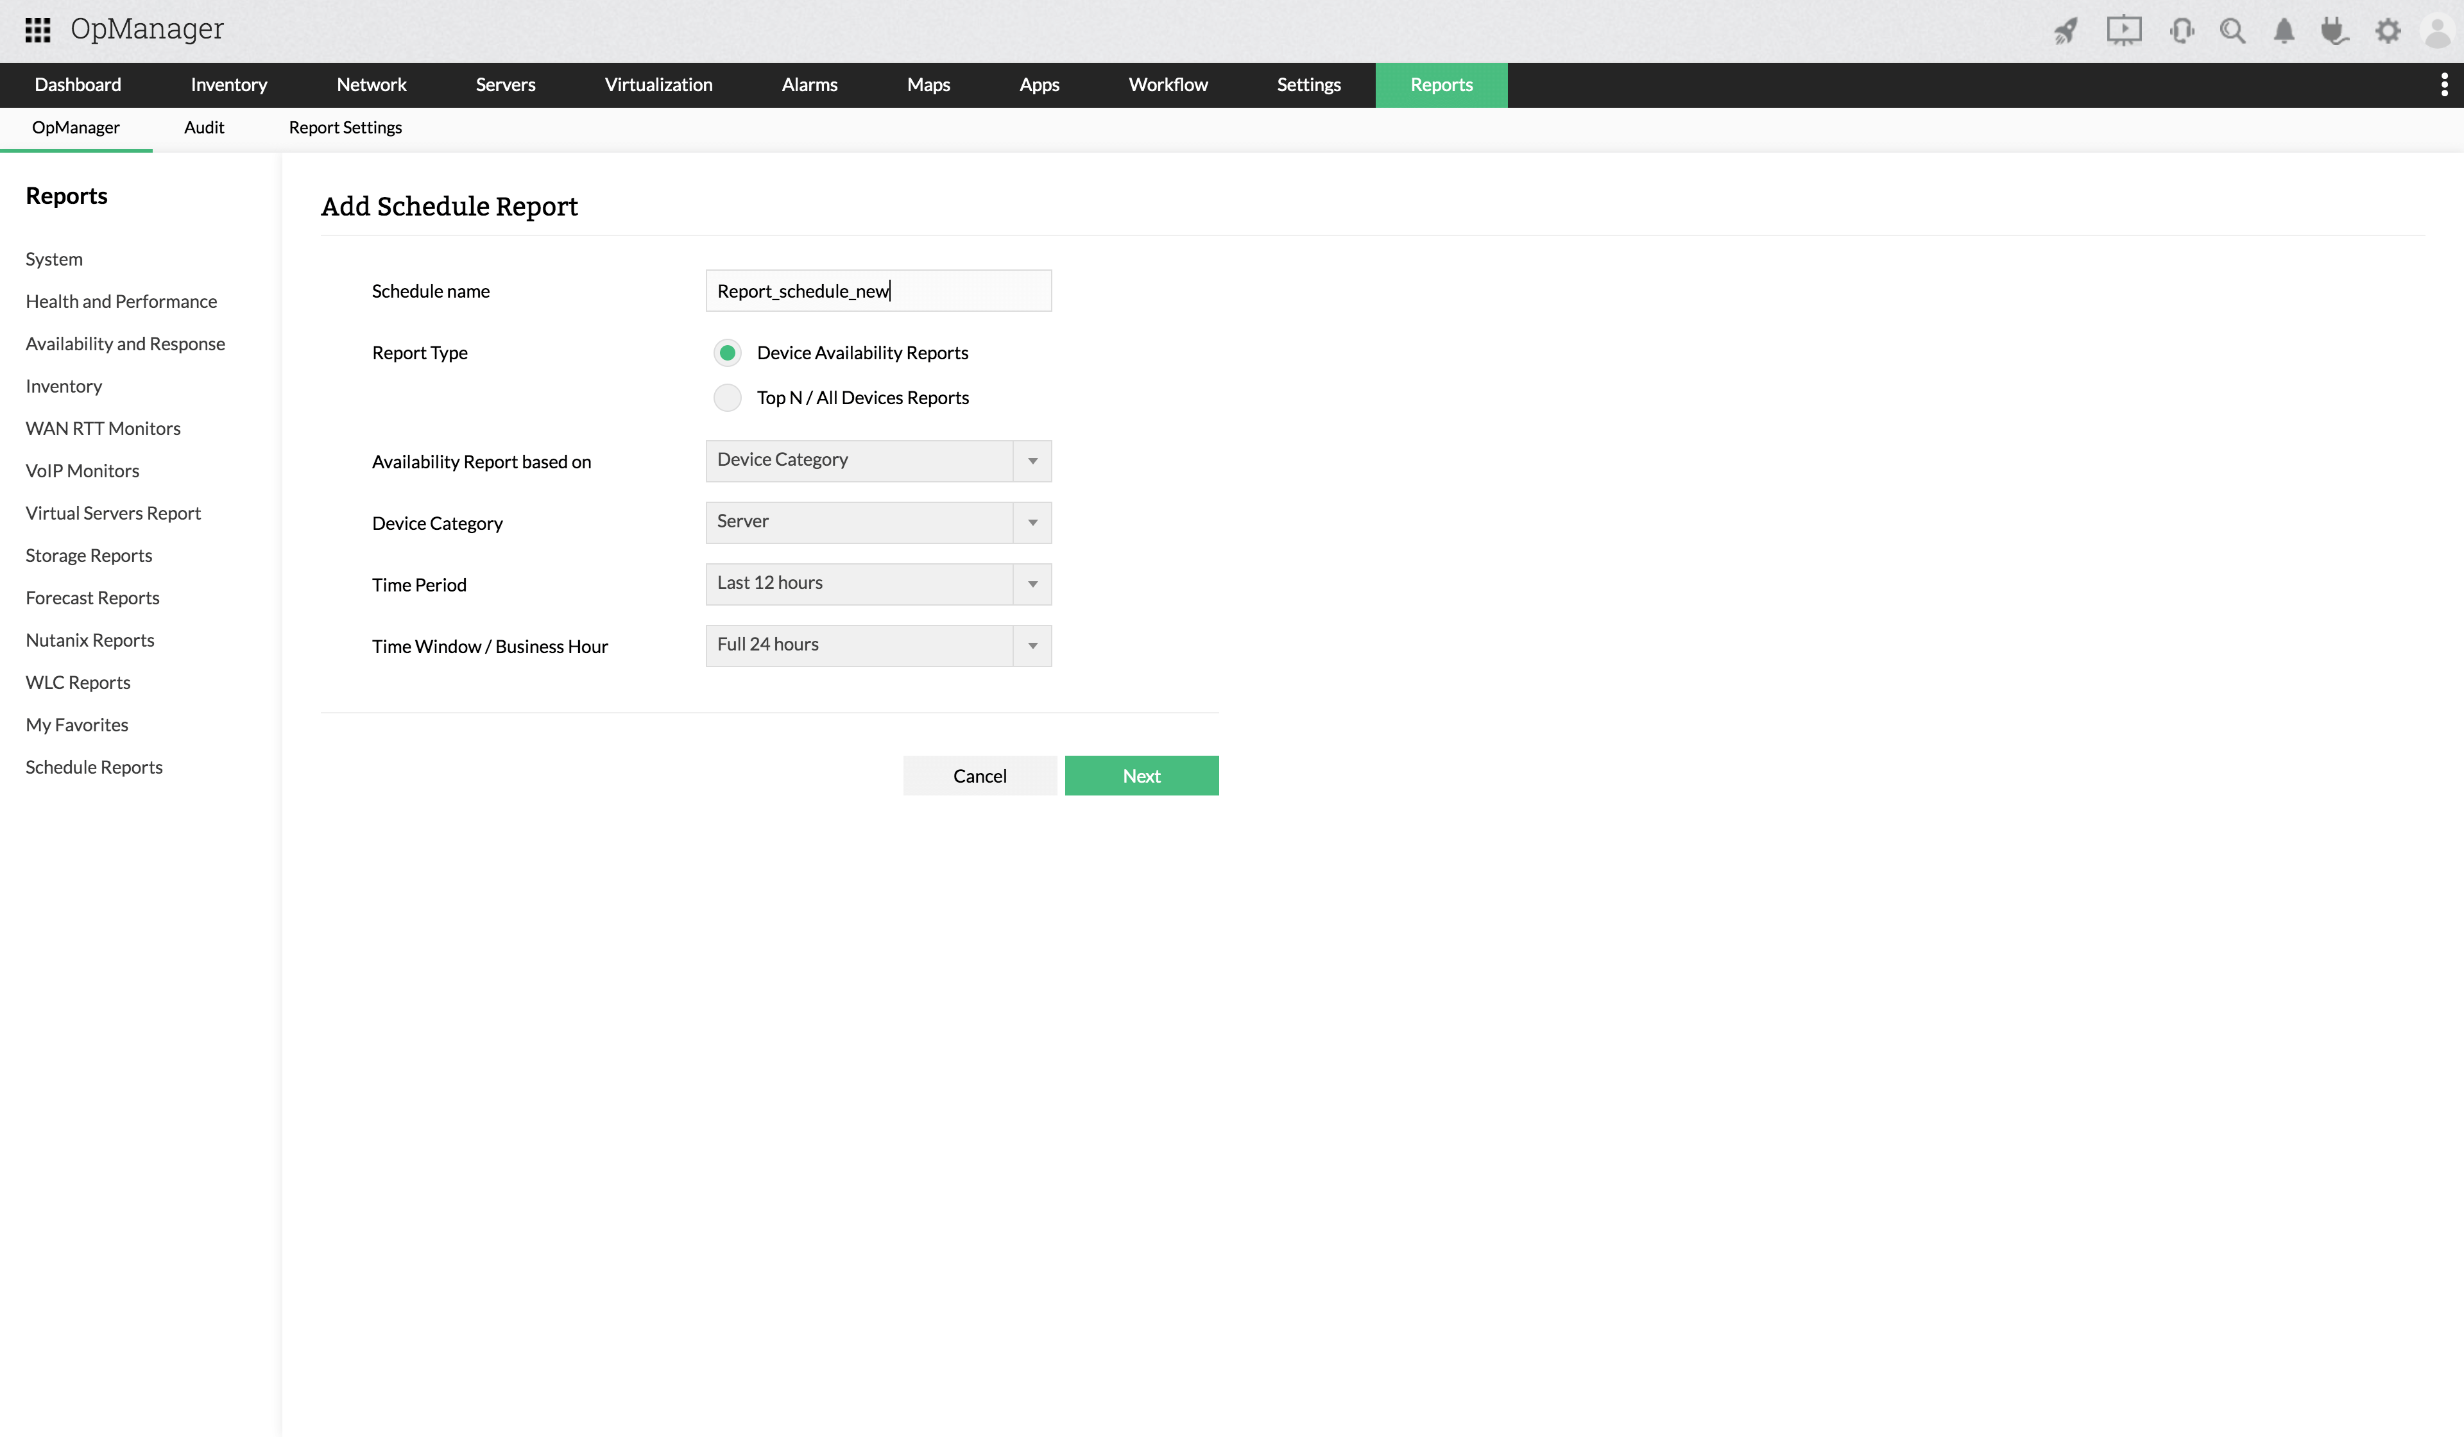
Task: Open Schedule Reports in the sidebar
Action: click(x=93, y=767)
